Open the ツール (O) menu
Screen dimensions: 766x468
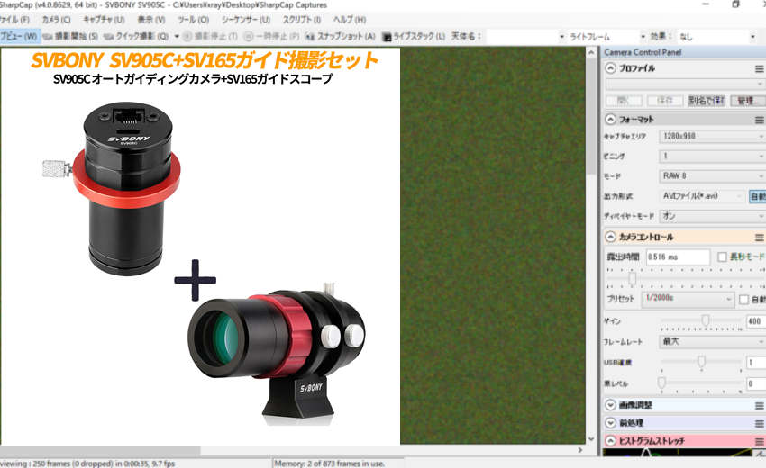(x=193, y=20)
